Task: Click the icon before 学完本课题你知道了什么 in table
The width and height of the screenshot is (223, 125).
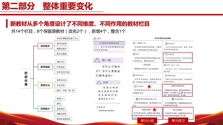Action: [137, 99]
